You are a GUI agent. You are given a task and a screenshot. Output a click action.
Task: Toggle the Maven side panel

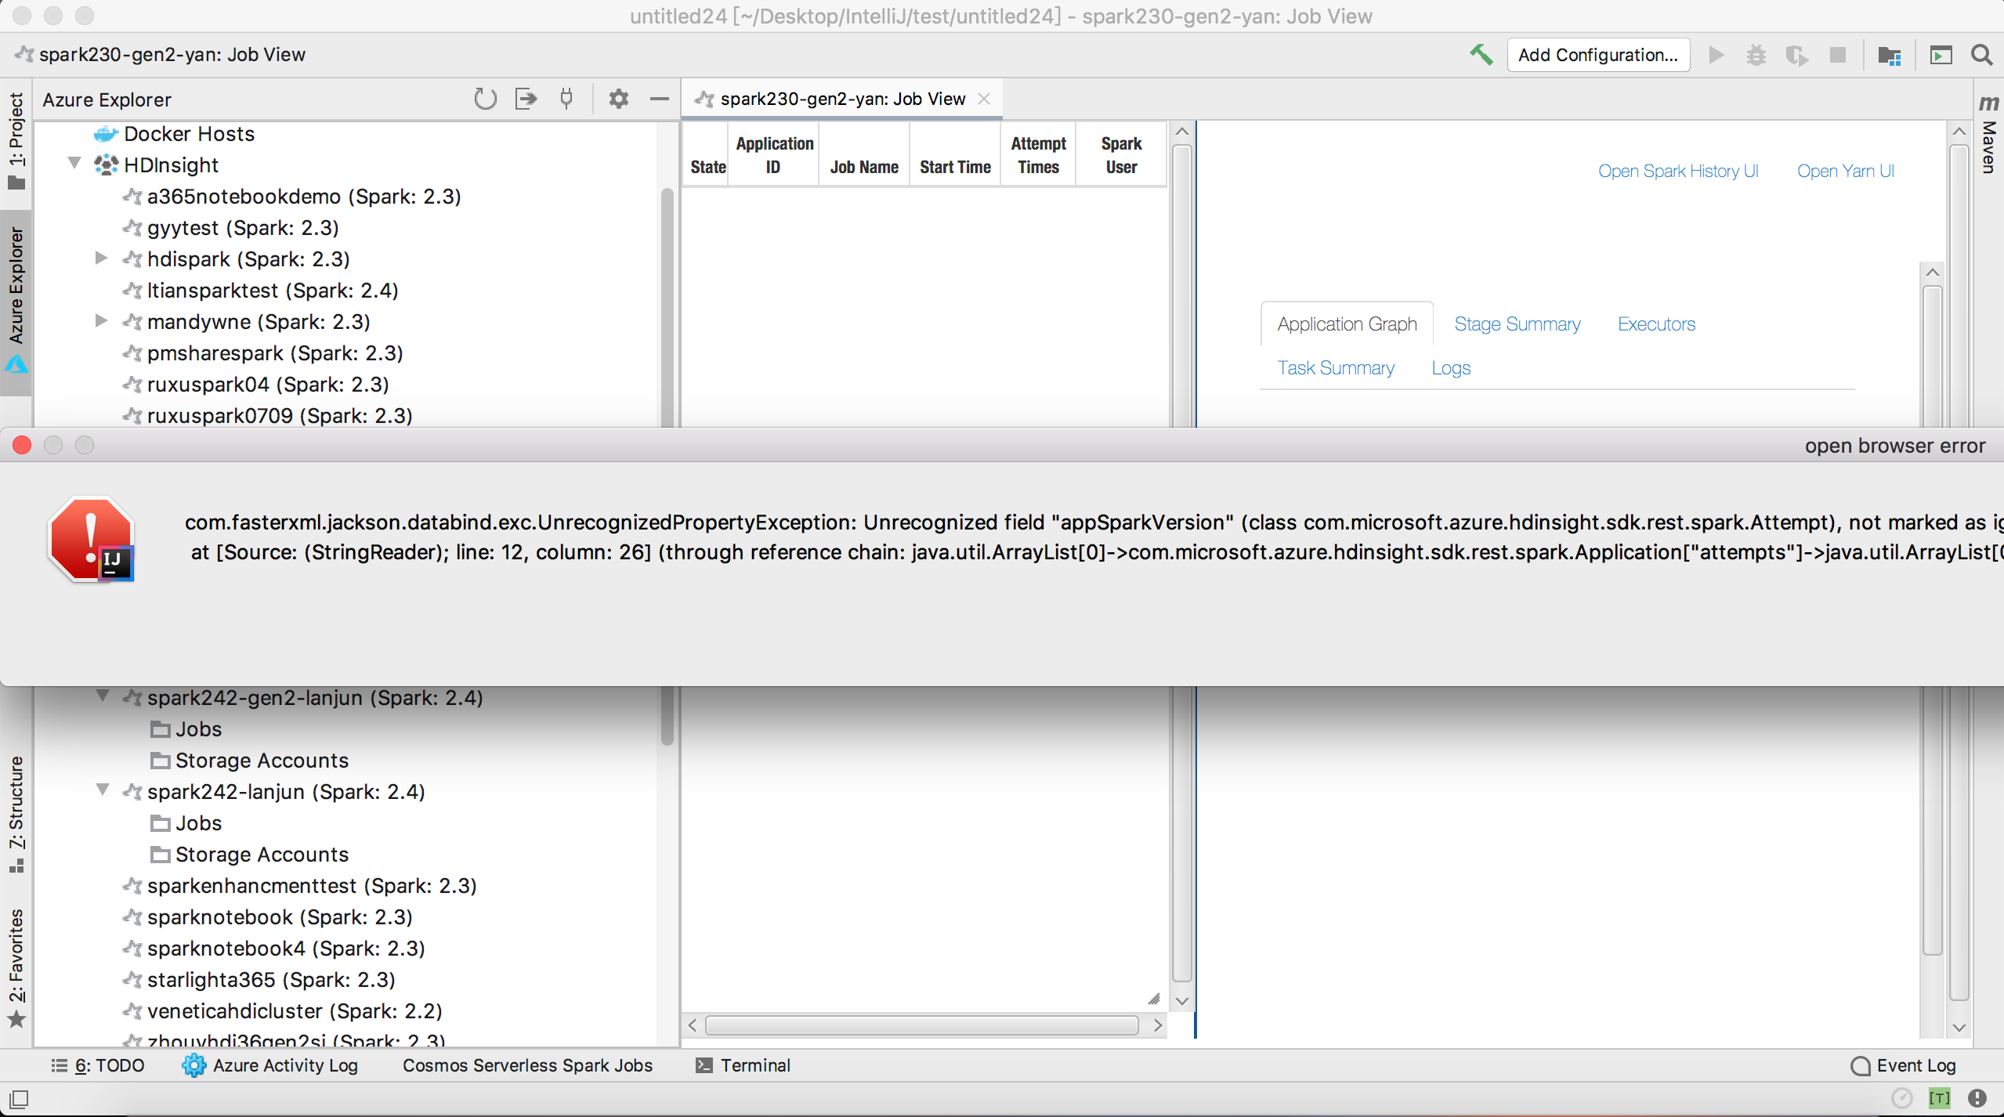point(1988,133)
